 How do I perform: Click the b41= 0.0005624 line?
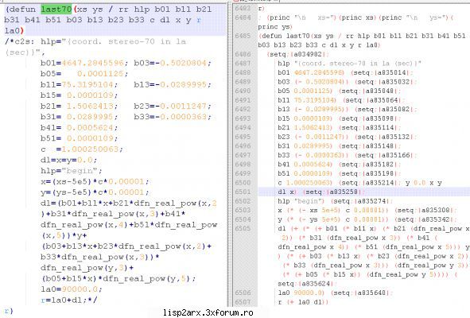coord(80,128)
